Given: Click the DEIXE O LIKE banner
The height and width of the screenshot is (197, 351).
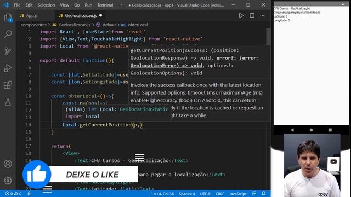Looking at the screenshot, I should 93,175.
